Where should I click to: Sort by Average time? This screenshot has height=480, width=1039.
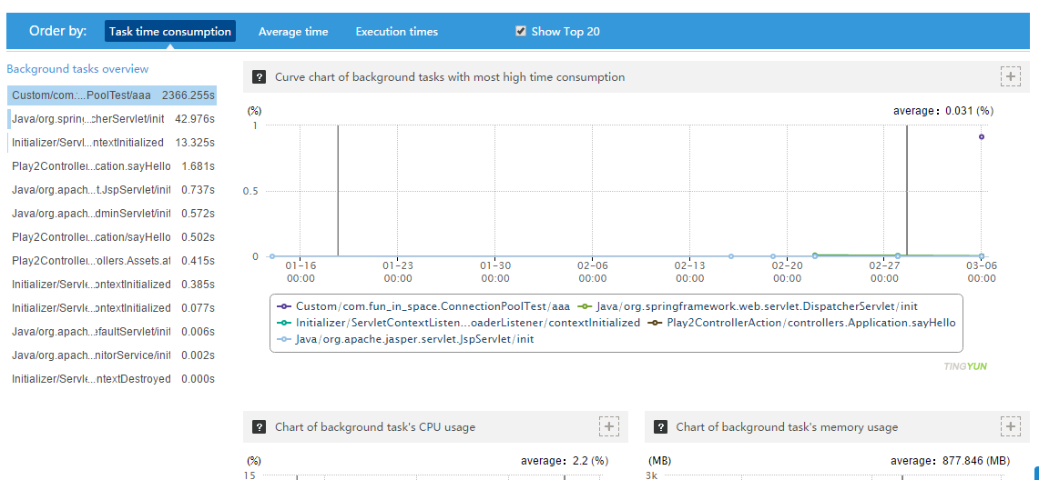click(x=293, y=31)
